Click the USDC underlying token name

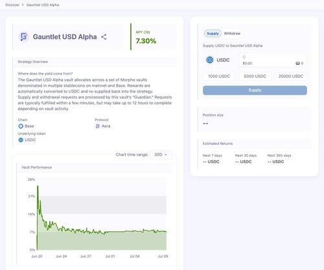[x=30, y=140]
